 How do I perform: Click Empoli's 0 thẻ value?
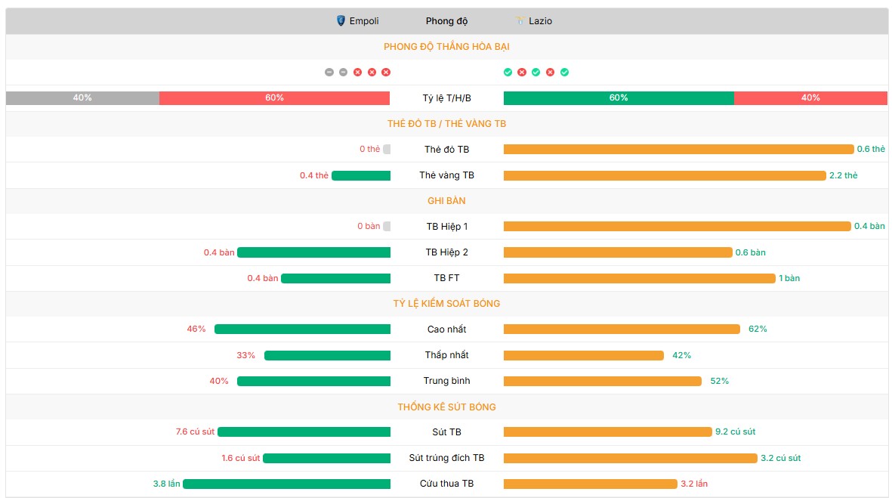coord(370,149)
